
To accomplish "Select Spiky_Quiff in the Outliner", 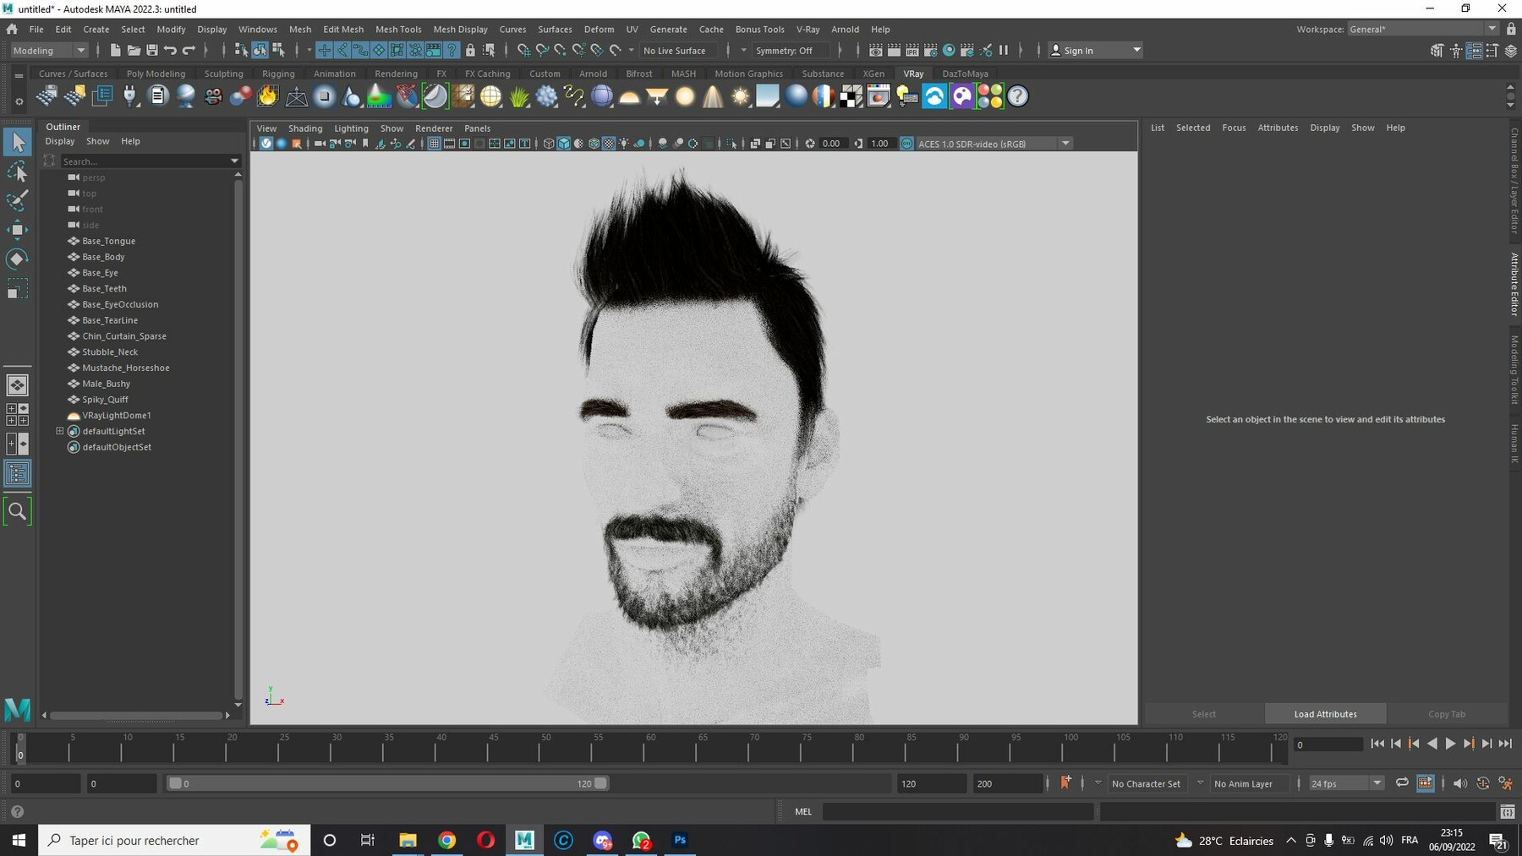I will tap(105, 400).
